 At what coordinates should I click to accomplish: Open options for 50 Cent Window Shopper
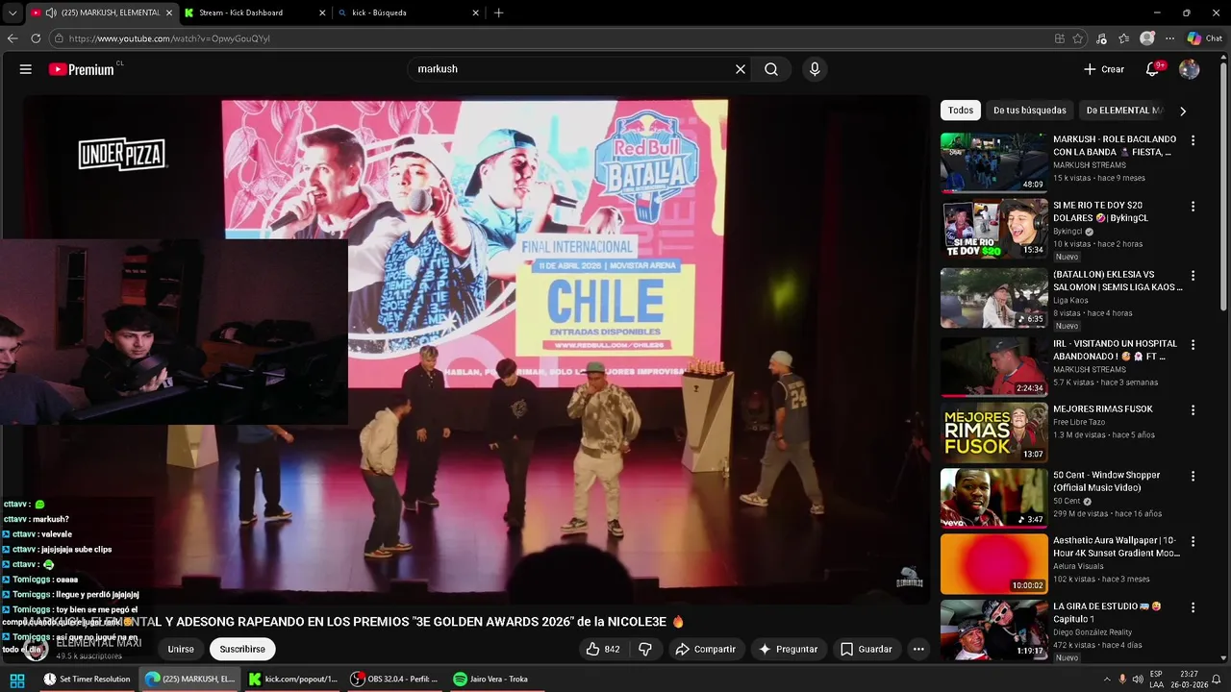1193,476
